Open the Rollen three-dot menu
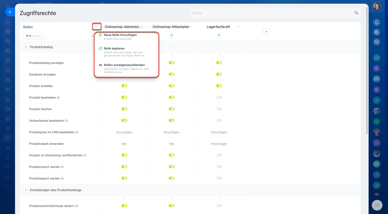This screenshot has height=214, width=388. tap(96, 27)
